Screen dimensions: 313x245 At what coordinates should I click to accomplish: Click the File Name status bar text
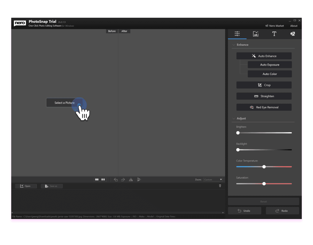(94, 216)
